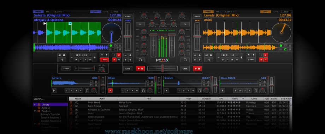Screen dimensions: 325x134
Task: Play the Airhorn sampler
Action: coord(54,90)
